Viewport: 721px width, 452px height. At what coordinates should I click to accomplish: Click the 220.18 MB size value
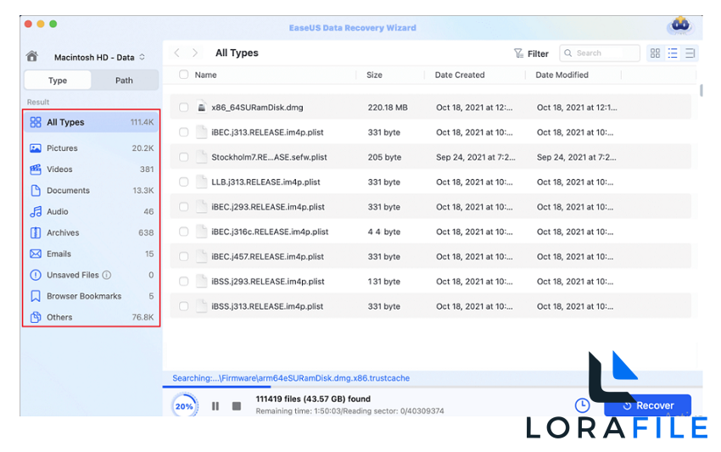tap(388, 108)
